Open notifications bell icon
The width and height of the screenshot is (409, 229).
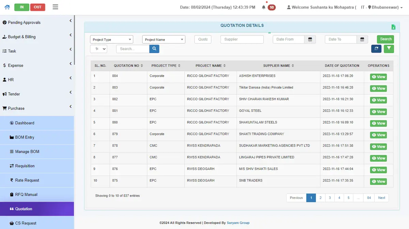[x=263, y=7]
